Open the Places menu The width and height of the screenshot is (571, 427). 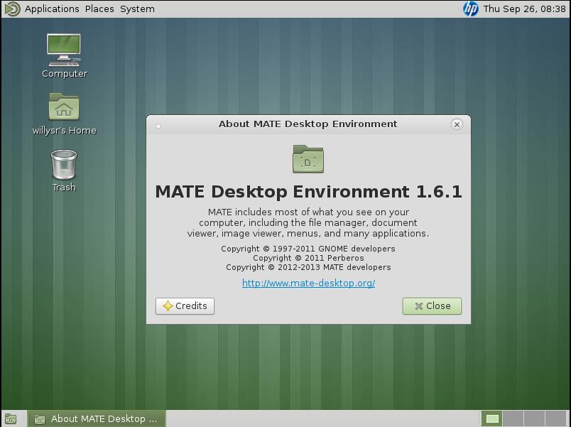click(99, 9)
